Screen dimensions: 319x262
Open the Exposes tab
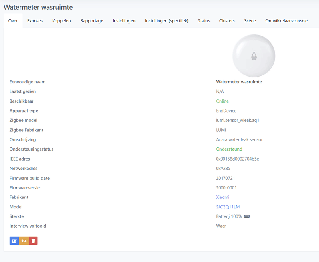coord(35,21)
